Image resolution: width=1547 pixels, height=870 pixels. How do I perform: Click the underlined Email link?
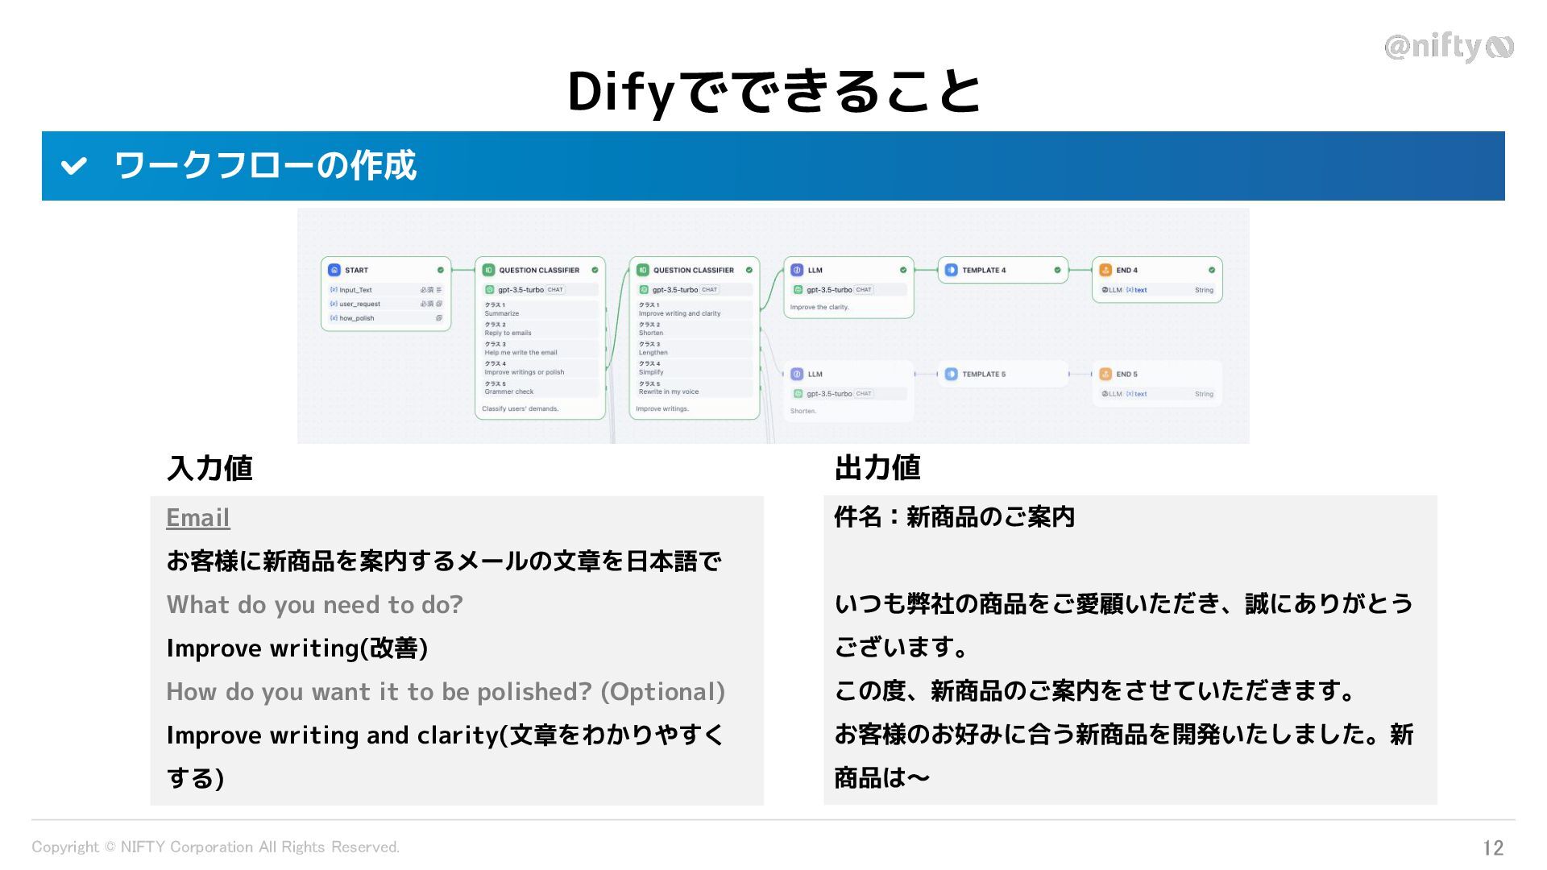pyautogui.click(x=197, y=517)
